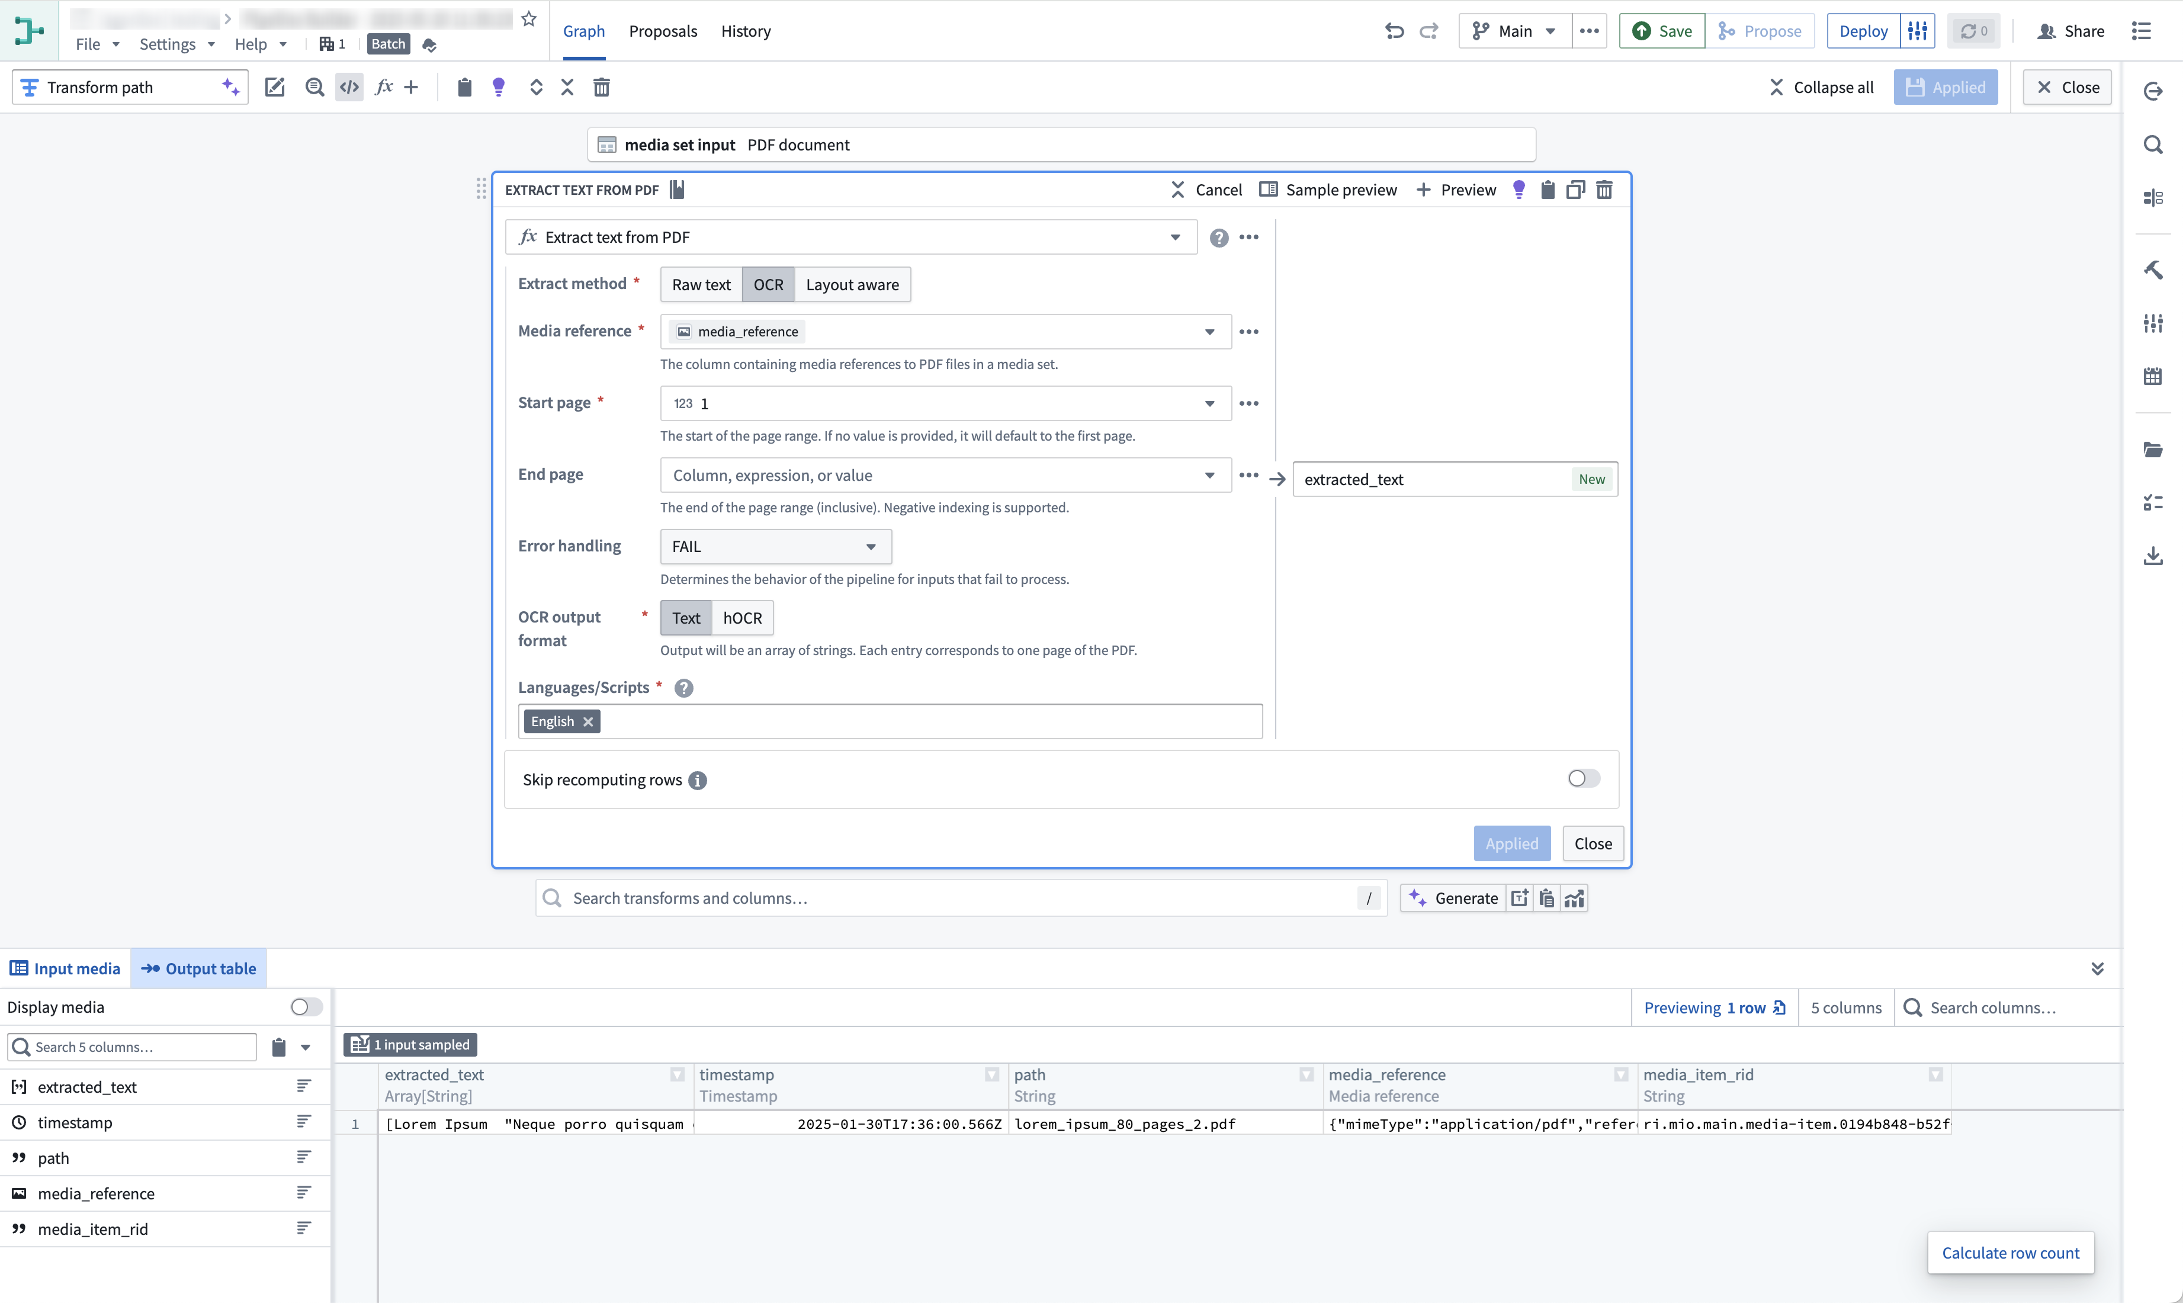Open the search icon in right sidebar
Image resolution: width=2183 pixels, height=1303 pixels.
pyautogui.click(x=2153, y=145)
